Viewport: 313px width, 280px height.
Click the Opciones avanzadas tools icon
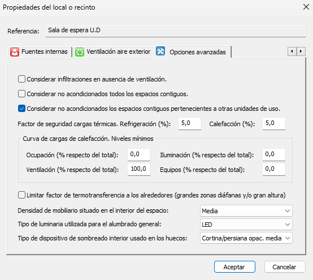tap(160, 51)
